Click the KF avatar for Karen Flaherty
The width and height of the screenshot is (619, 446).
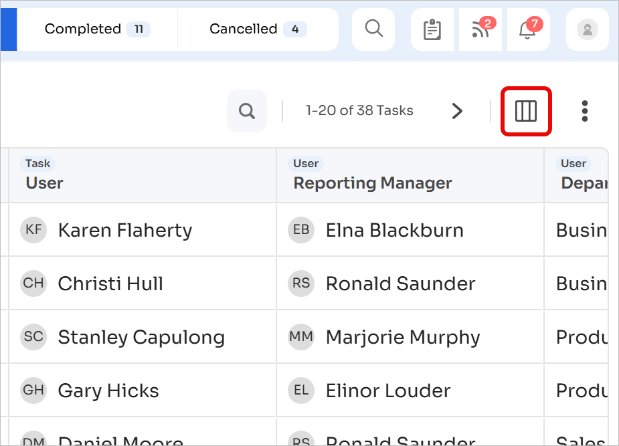point(33,229)
